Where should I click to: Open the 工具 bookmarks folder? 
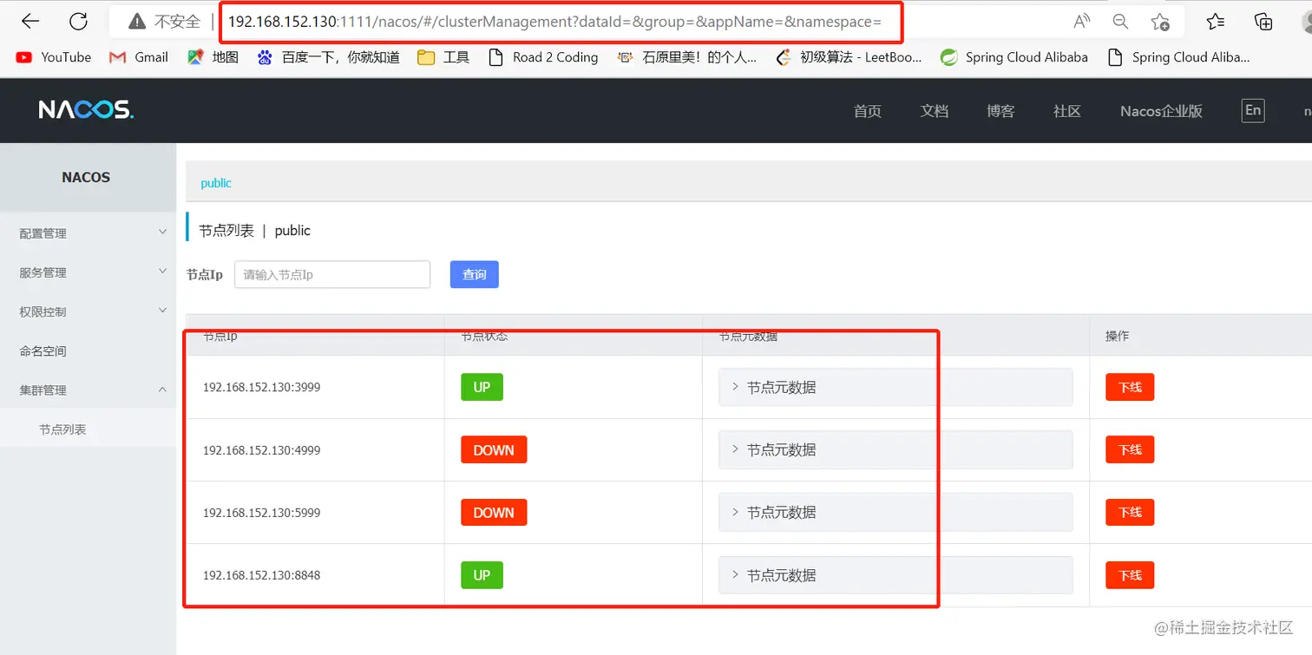(x=443, y=57)
